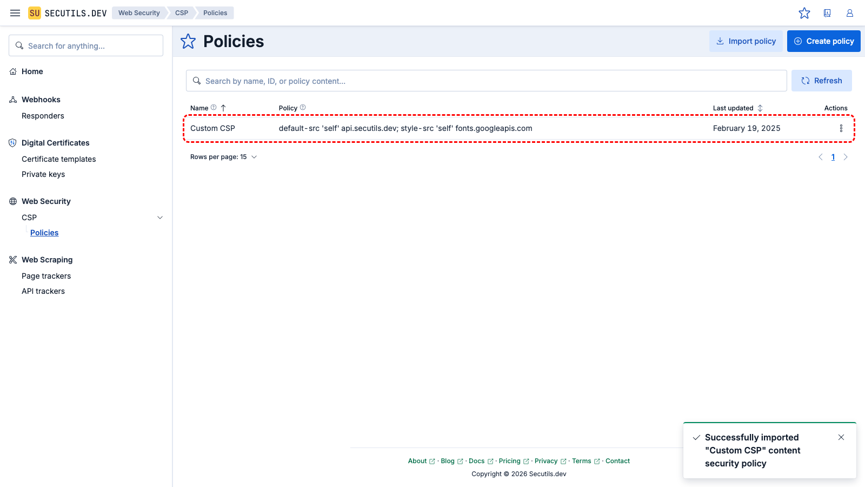Dismiss the successful import notification

click(x=841, y=437)
